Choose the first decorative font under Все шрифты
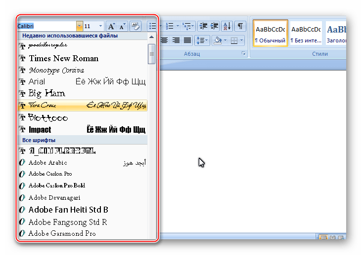 click(83, 151)
